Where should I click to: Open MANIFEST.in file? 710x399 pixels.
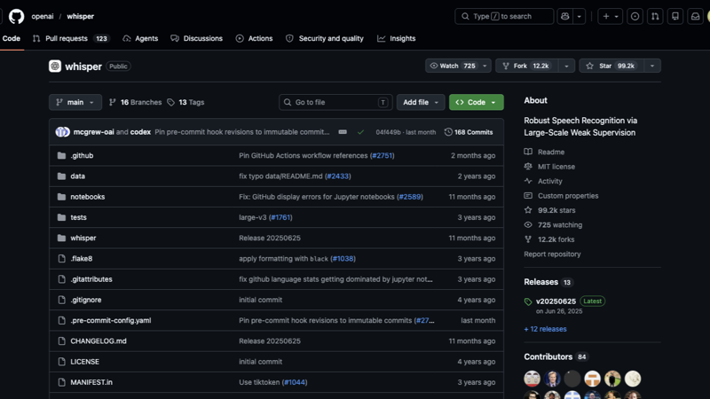coord(91,382)
